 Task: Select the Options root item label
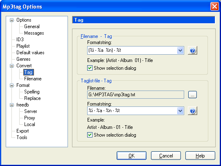tap(24, 20)
